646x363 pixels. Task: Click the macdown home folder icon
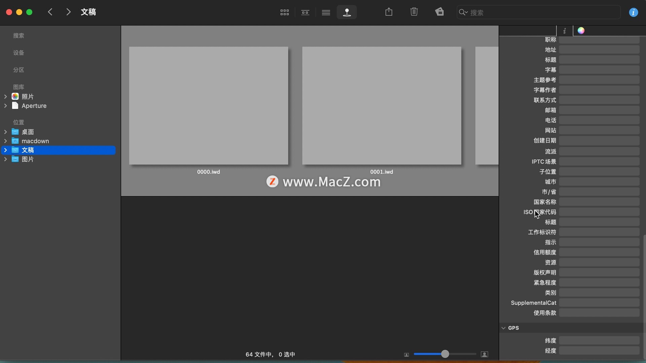[15, 141]
